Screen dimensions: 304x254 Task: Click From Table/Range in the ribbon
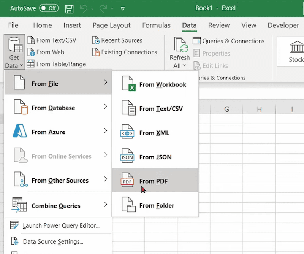(56, 64)
